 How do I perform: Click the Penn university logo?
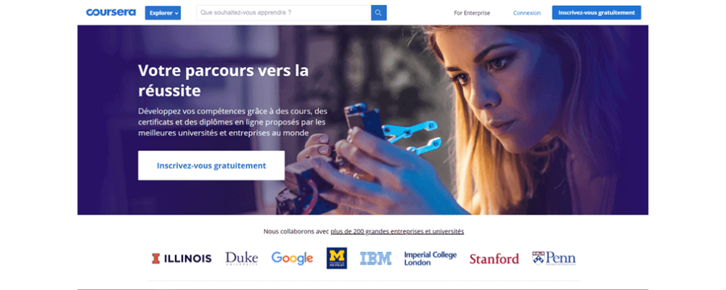pos(554,258)
